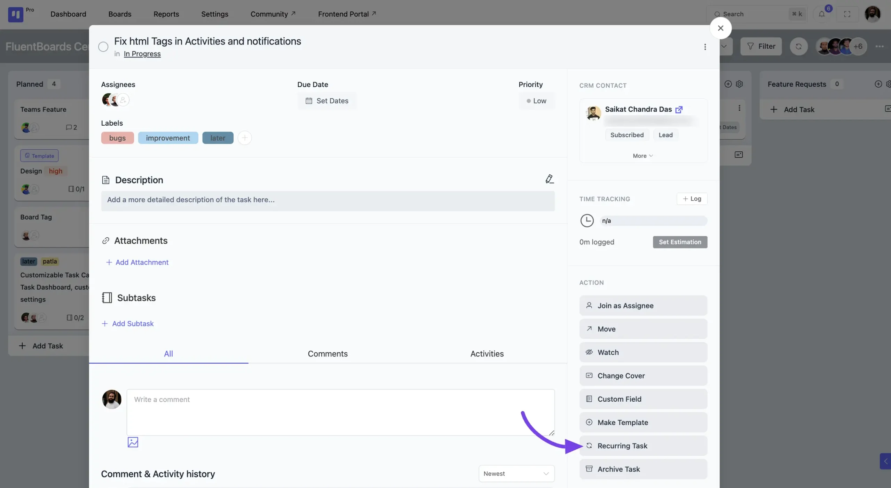The height and width of the screenshot is (488, 891).
Task: Click the custom field icon
Action: (x=588, y=399)
